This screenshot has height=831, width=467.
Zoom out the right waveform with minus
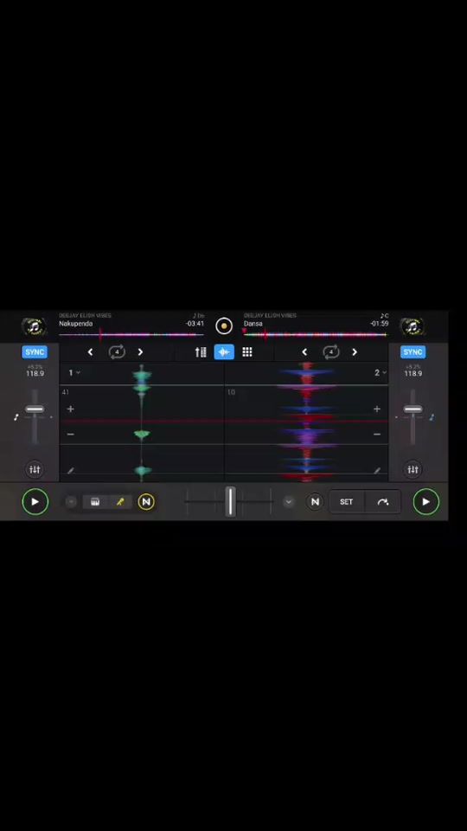[x=377, y=434]
